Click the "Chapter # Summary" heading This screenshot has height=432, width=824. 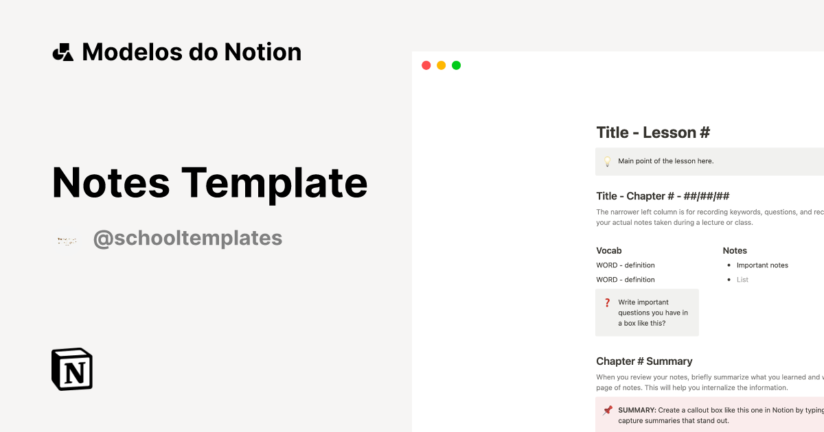point(643,361)
